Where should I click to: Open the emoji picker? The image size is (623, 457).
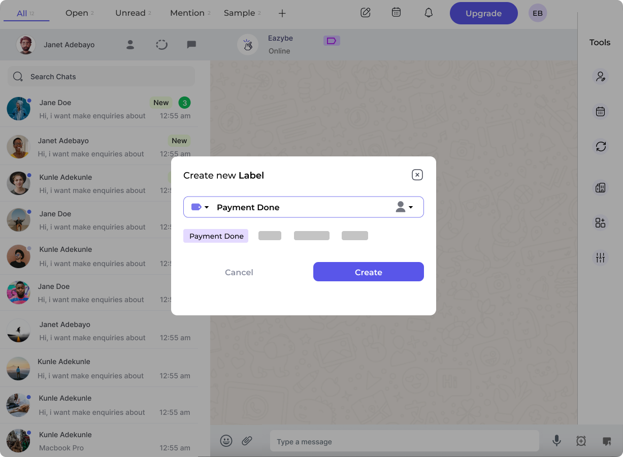point(226,441)
